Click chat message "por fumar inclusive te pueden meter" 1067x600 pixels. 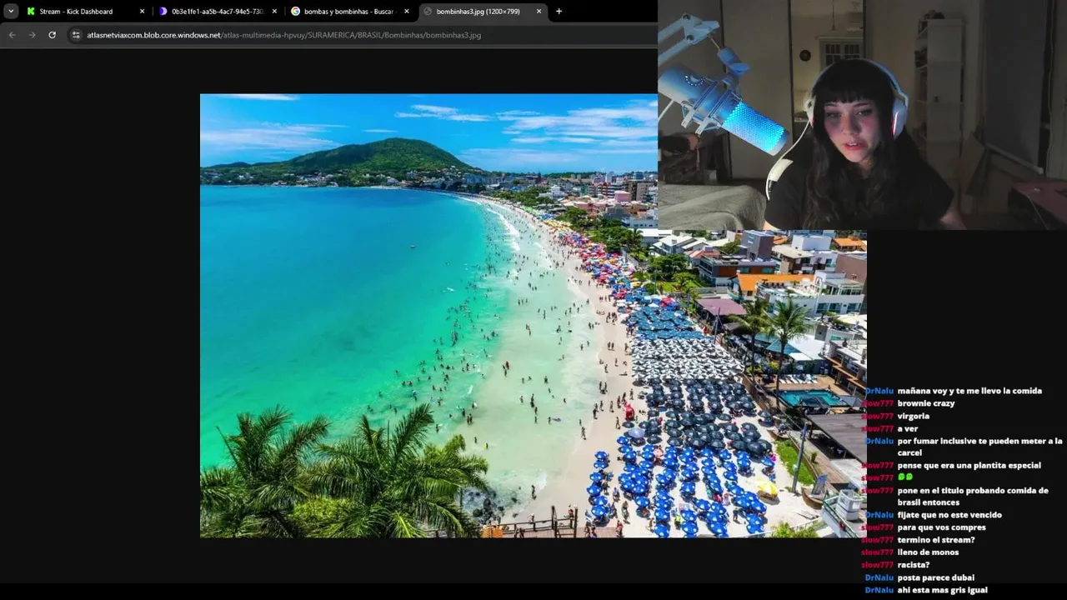coord(979,447)
